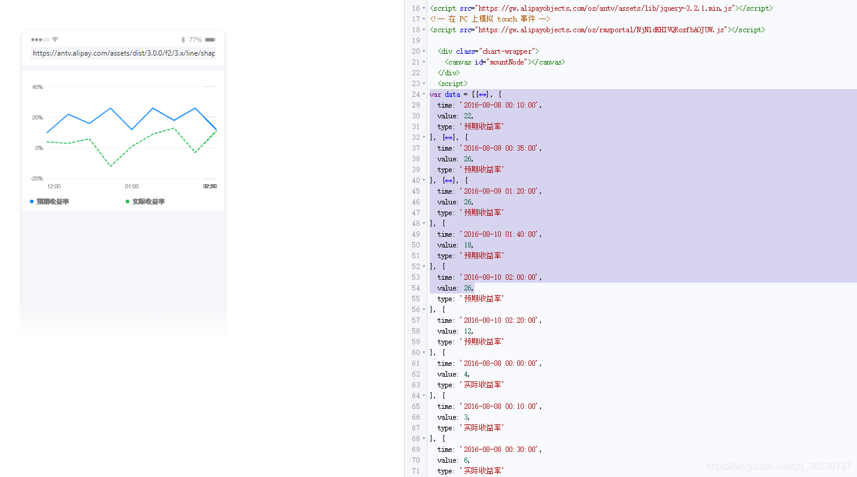Collapse the object fold arrow at line 52
This screenshot has height=477, width=857.
click(424, 267)
